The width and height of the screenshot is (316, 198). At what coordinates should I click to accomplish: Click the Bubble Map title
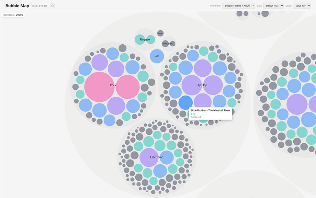17,6
